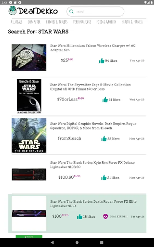Click the deal expired skull icon
This screenshot has width=154, height=247.
click(105, 217)
